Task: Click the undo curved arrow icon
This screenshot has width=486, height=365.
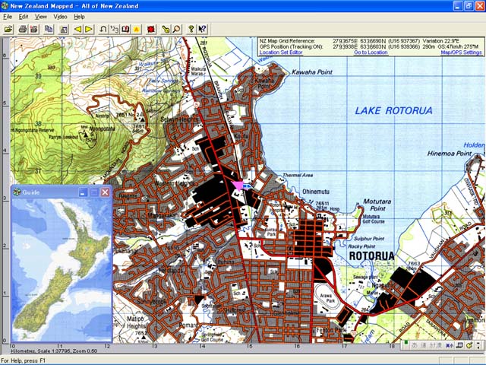Action: tap(103, 29)
